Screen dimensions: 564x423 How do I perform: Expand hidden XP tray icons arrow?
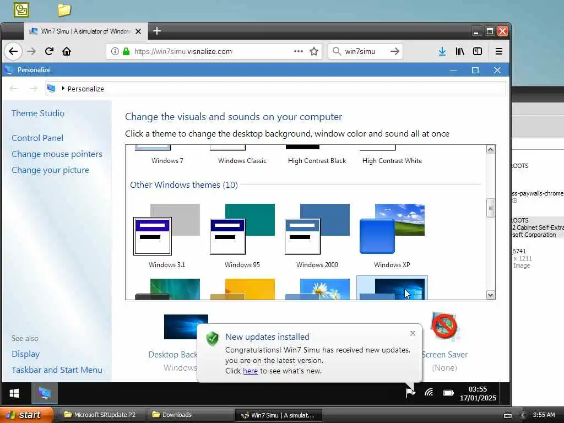(x=523, y=415)
